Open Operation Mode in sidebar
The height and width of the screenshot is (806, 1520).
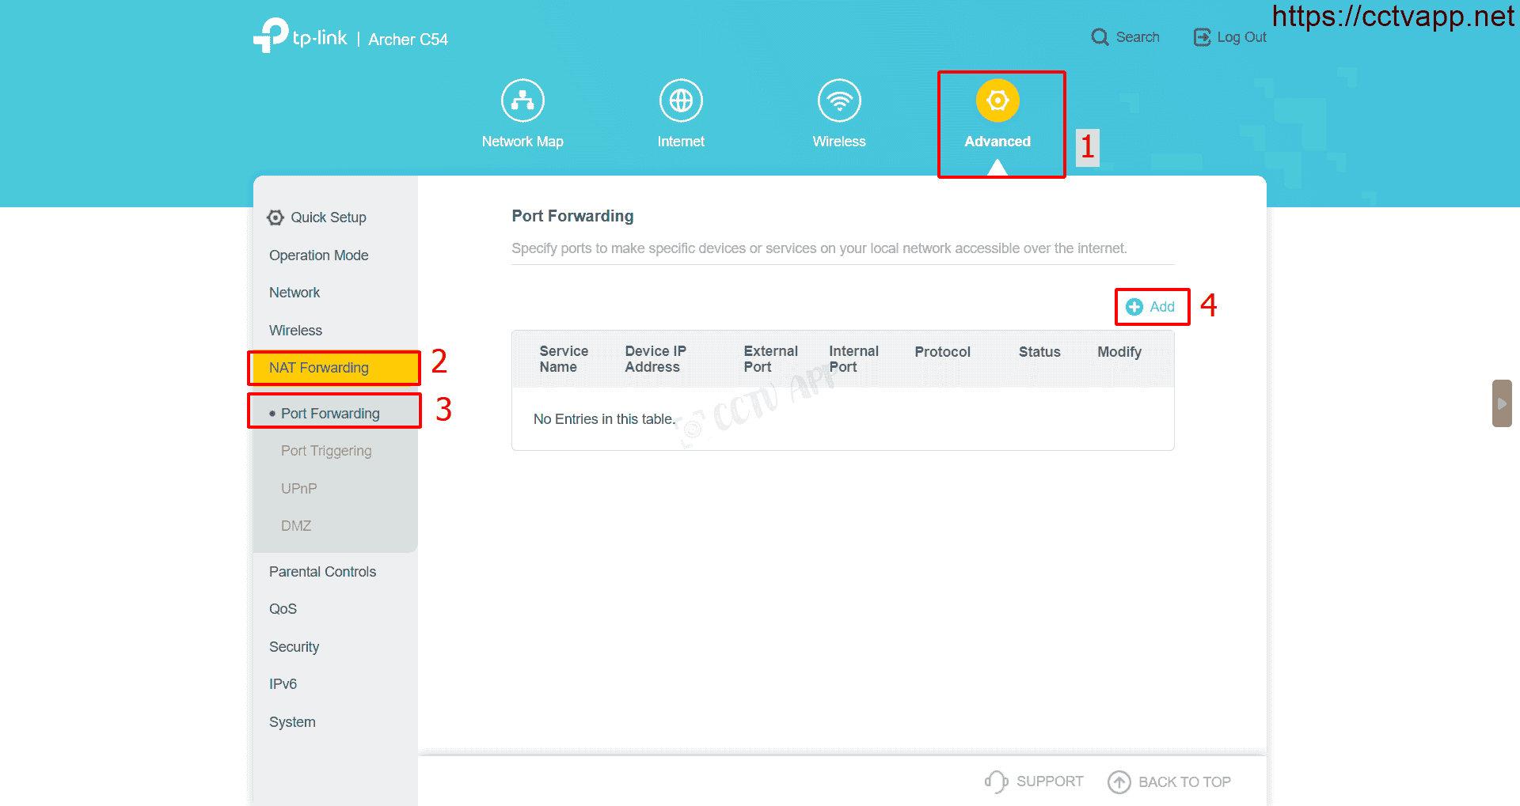click(x=318, y=255)
